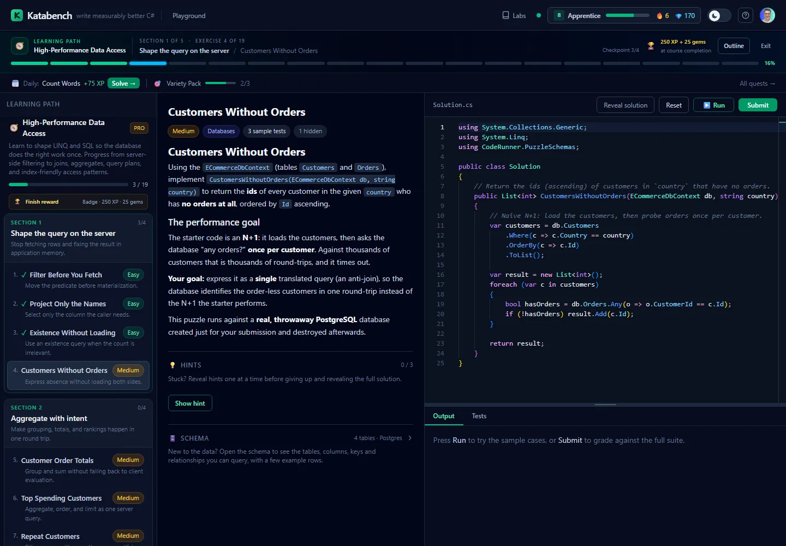This screenshot has height=546, width=786.
Task: Switch to the Tests tab
Action: point(479,416)
